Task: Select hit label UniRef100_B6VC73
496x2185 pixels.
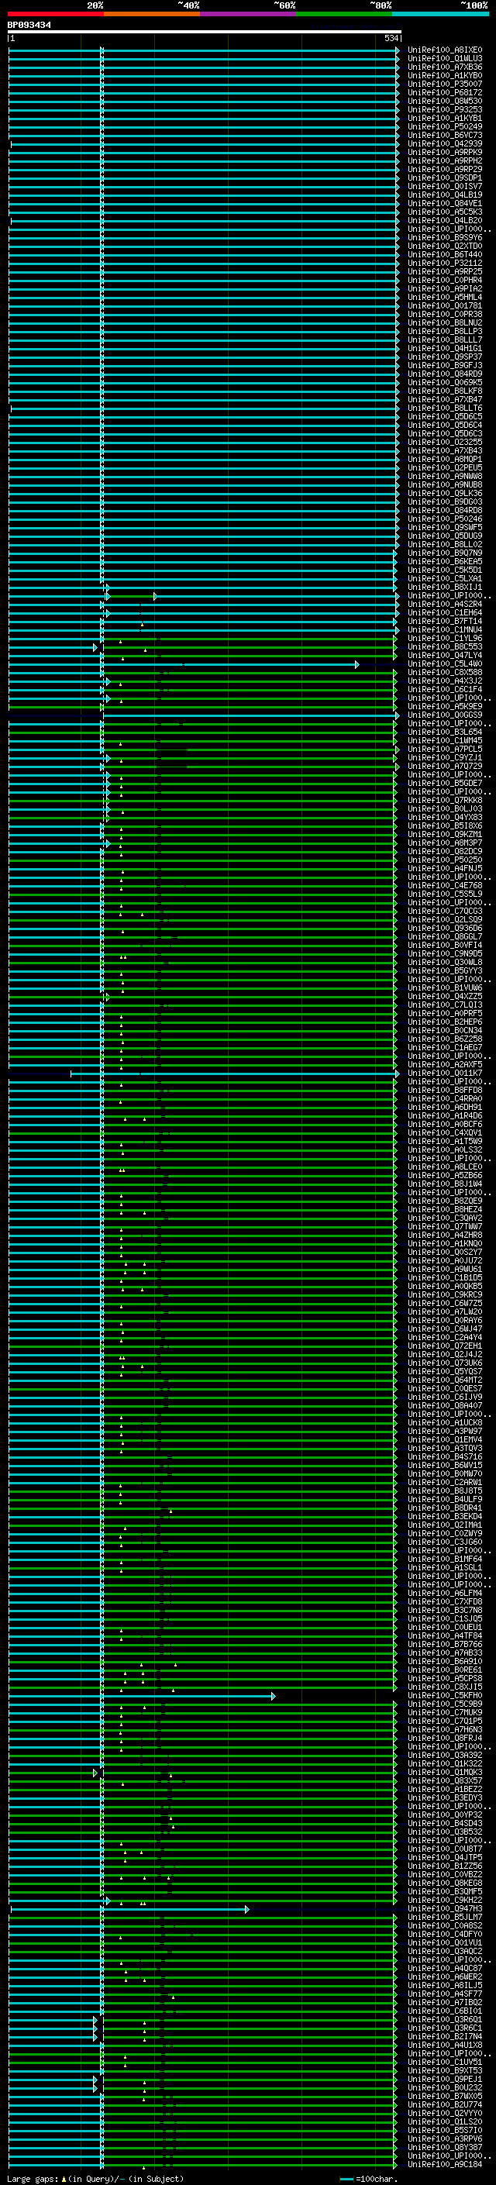Action: tap(445, 135)
